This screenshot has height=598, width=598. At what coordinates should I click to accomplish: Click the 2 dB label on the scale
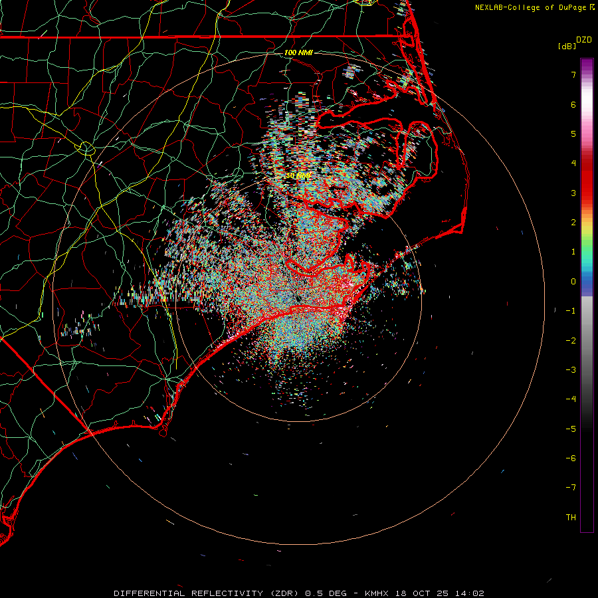[x=573, y=223]
